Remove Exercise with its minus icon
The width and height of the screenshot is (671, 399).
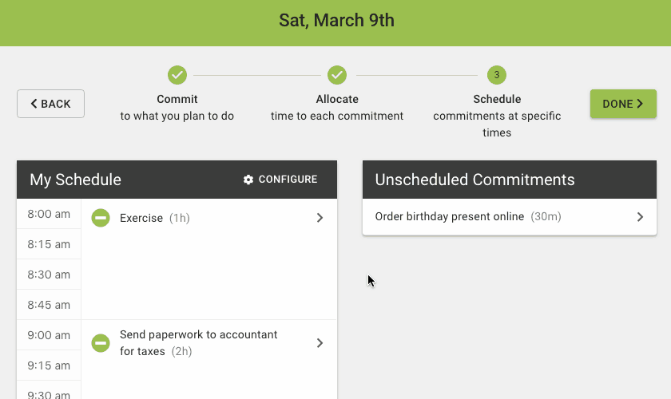[x=101, y=218]
